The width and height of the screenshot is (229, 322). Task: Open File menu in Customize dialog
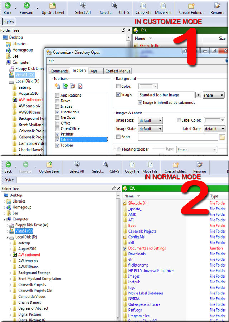52,60
